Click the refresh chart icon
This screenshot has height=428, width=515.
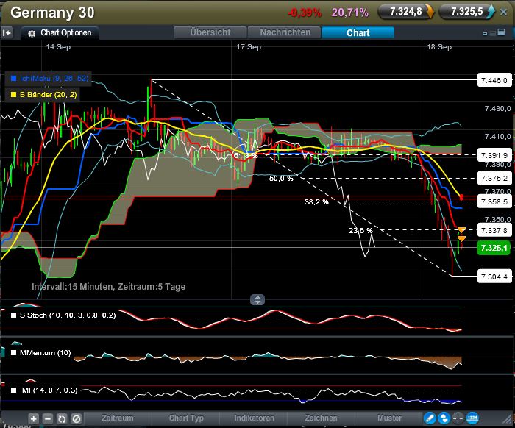(62, 418)
